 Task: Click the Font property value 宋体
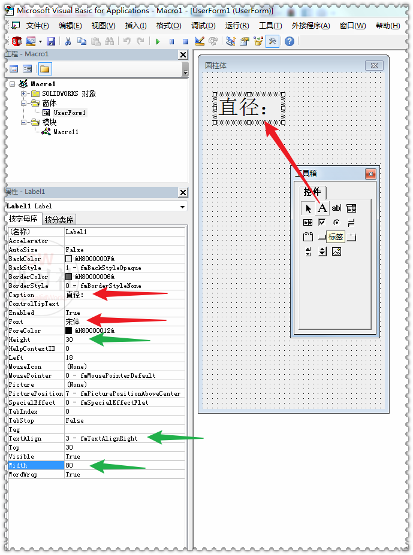(125, 322)
